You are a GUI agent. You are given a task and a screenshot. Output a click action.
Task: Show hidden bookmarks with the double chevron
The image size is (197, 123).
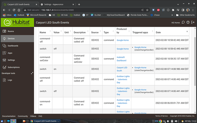[x=172, y=15]
